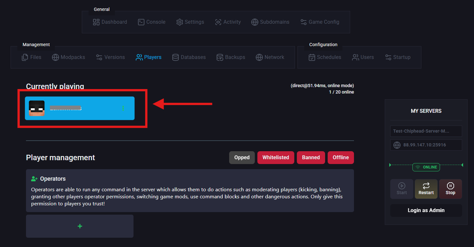This screenshot has height=247, width=474.
Task: Switch to the Activity tab
Action: [x=228, y=22]
